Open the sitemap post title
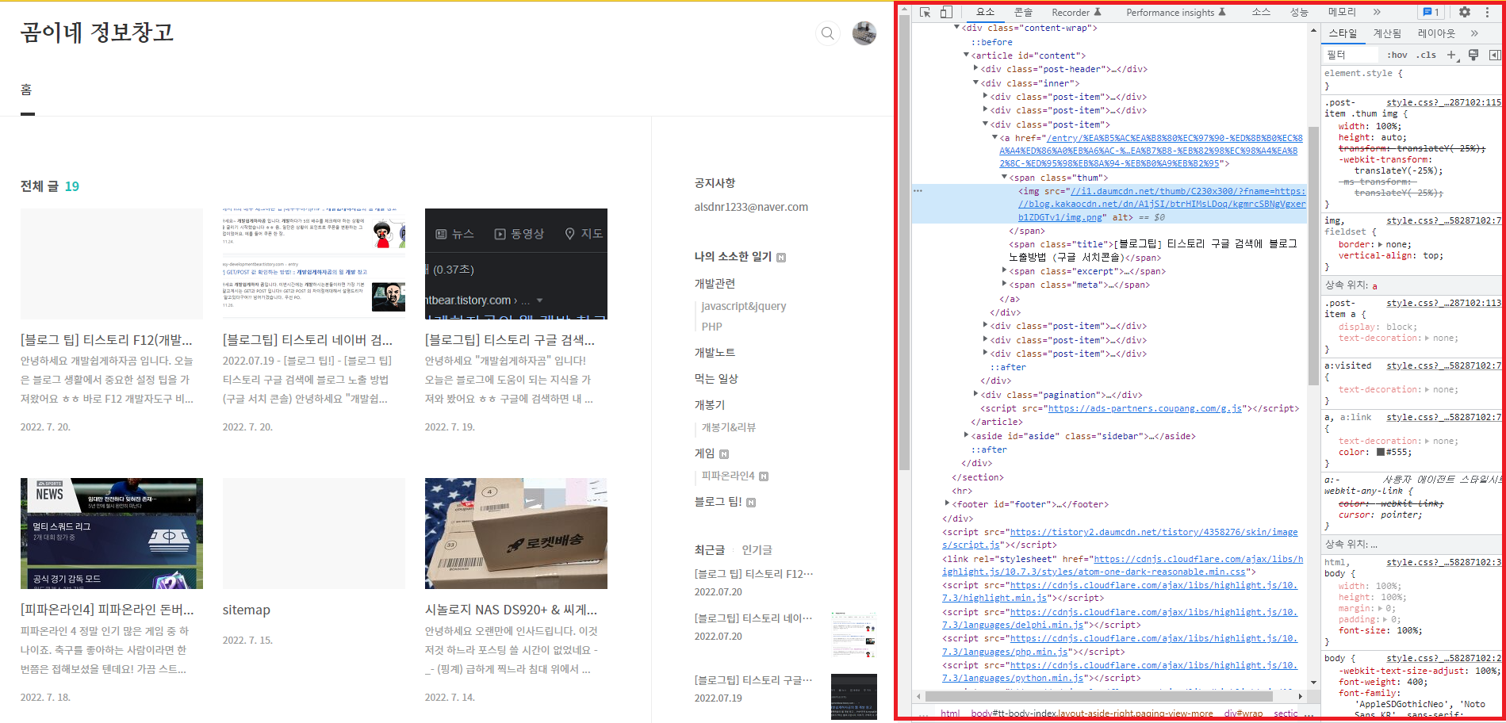 (247, 610)
